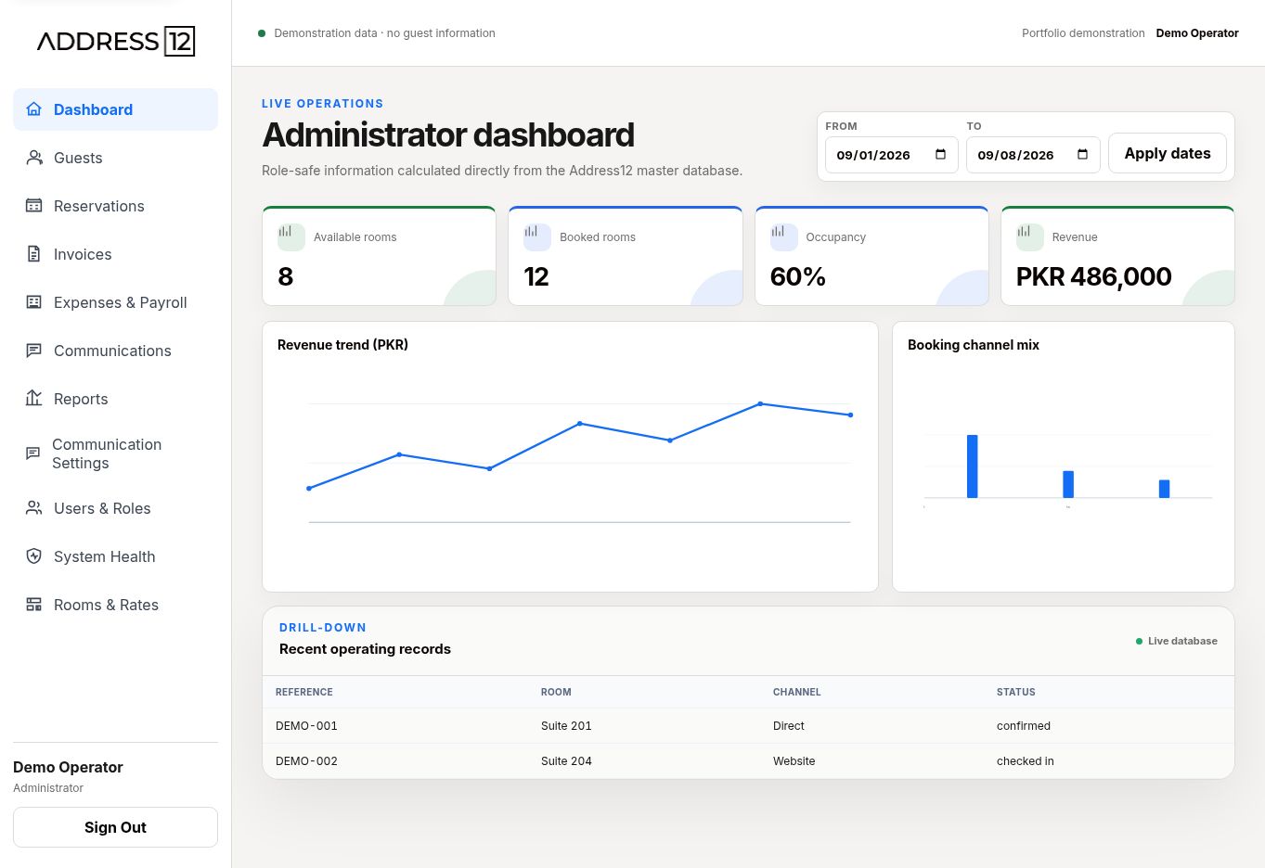Viewport: 1265px width, 868px height.
Task: Click the Reservations calendar icon
Action: tap(34, 206)
